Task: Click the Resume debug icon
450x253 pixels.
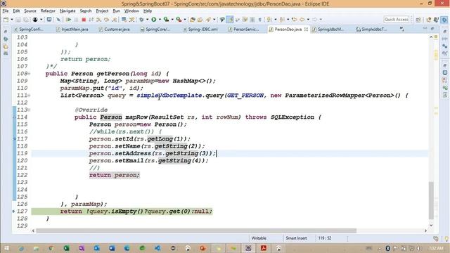Action: (x=68, y=20)
